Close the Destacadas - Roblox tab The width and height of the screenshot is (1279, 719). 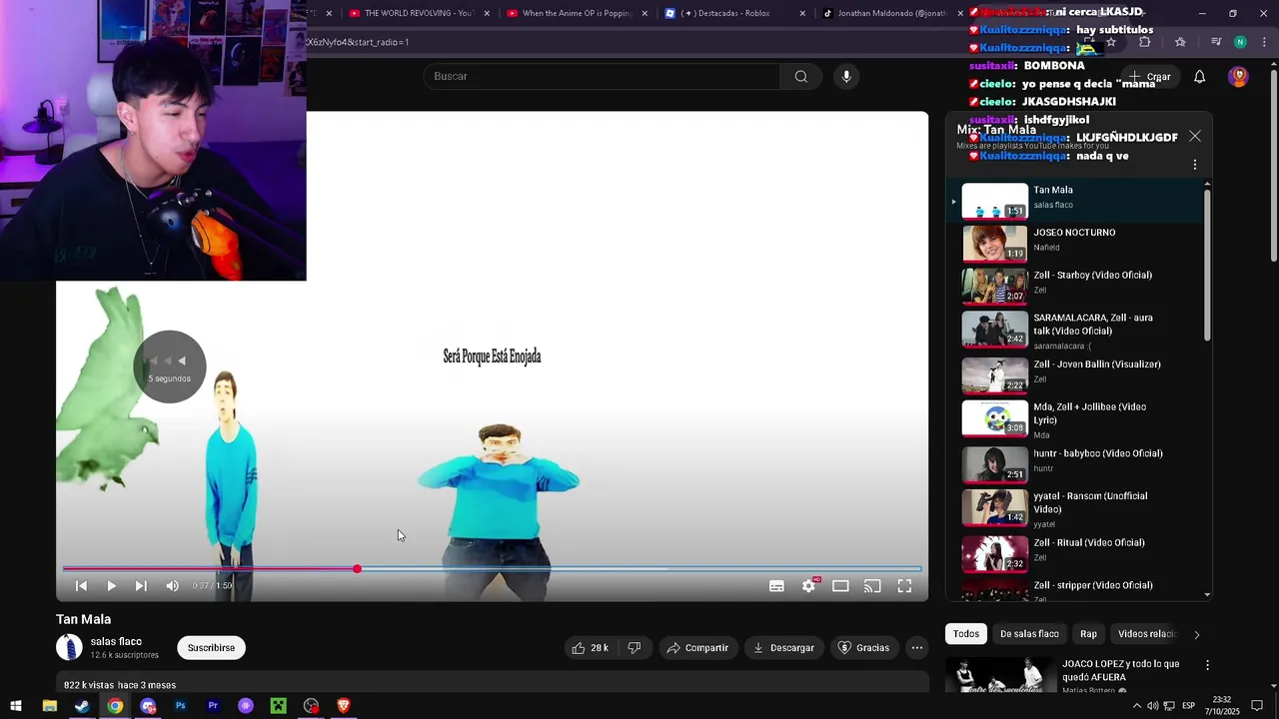[x=802, y=14]
